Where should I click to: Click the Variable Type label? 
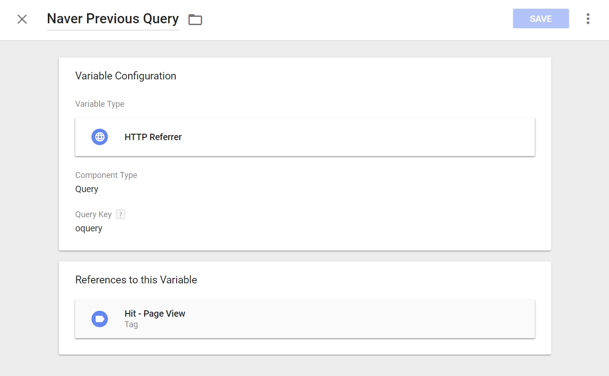[x=99, y=104]
